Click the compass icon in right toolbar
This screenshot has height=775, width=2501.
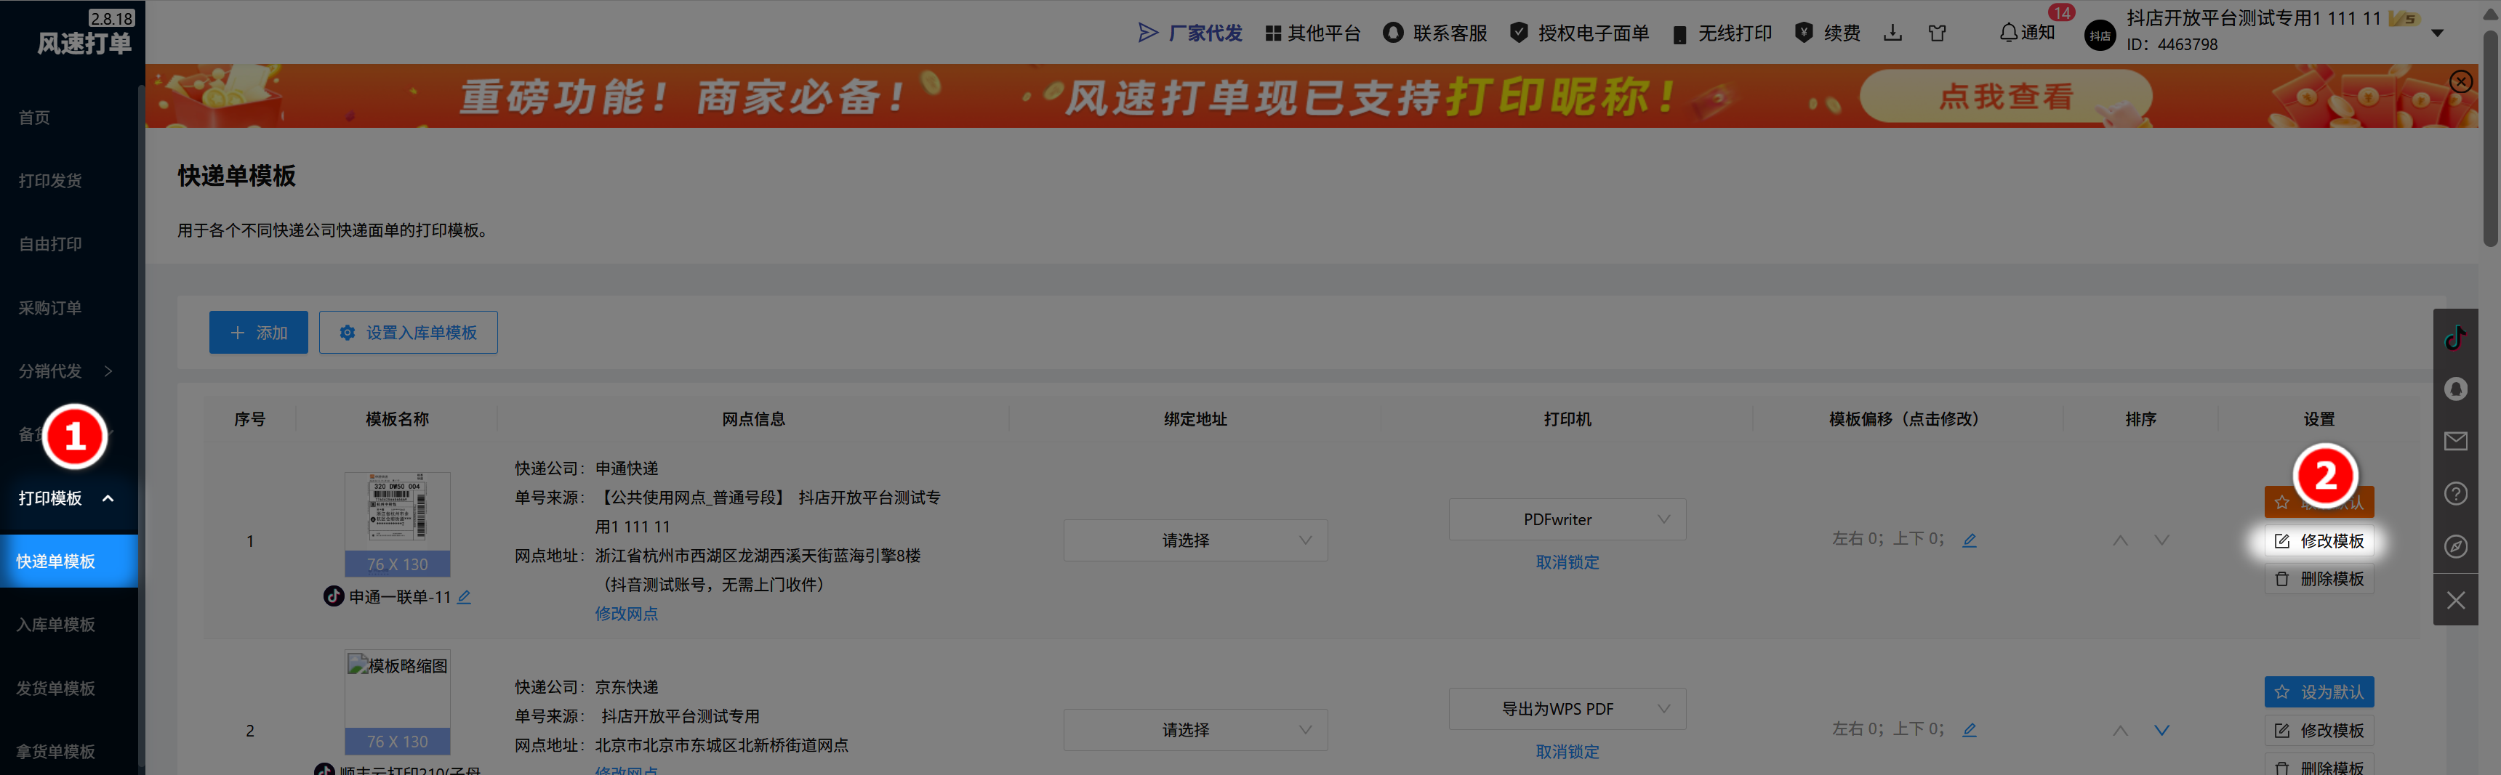tap(2455, 546)
